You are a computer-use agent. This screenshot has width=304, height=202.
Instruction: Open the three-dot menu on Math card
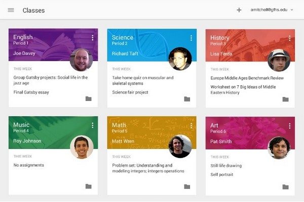tap(191, 125)
